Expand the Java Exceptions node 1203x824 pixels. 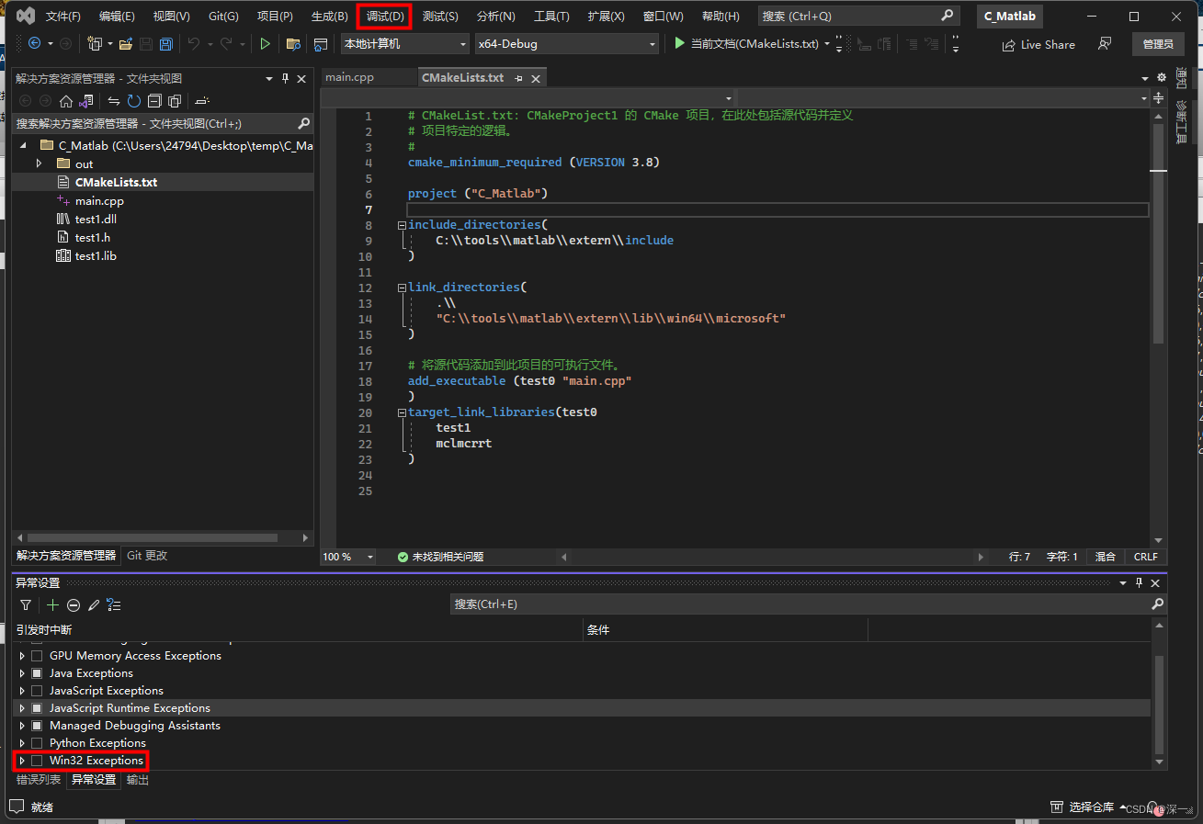(22, 673)
